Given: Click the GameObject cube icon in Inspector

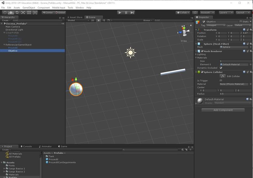Looking at the screenshot, I should click(198, 22).
